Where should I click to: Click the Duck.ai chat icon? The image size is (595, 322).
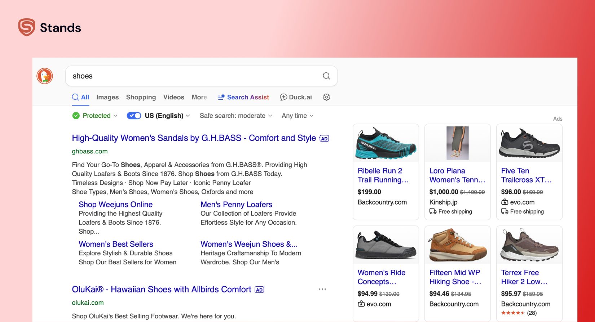click(283, 97)
